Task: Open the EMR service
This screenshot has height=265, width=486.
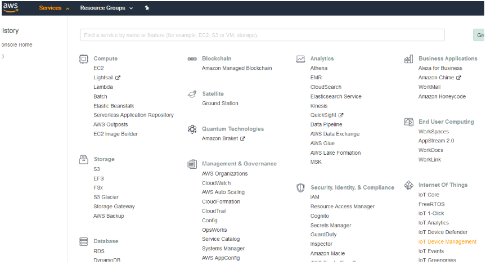Action: tap(316, 78)
